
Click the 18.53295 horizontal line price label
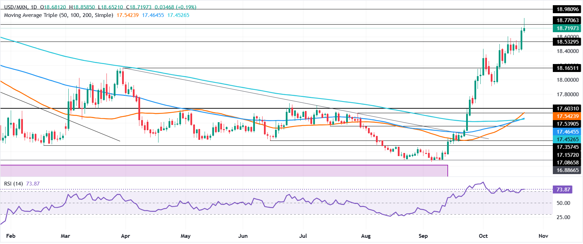pyautogui.click(x=567, y=42)
